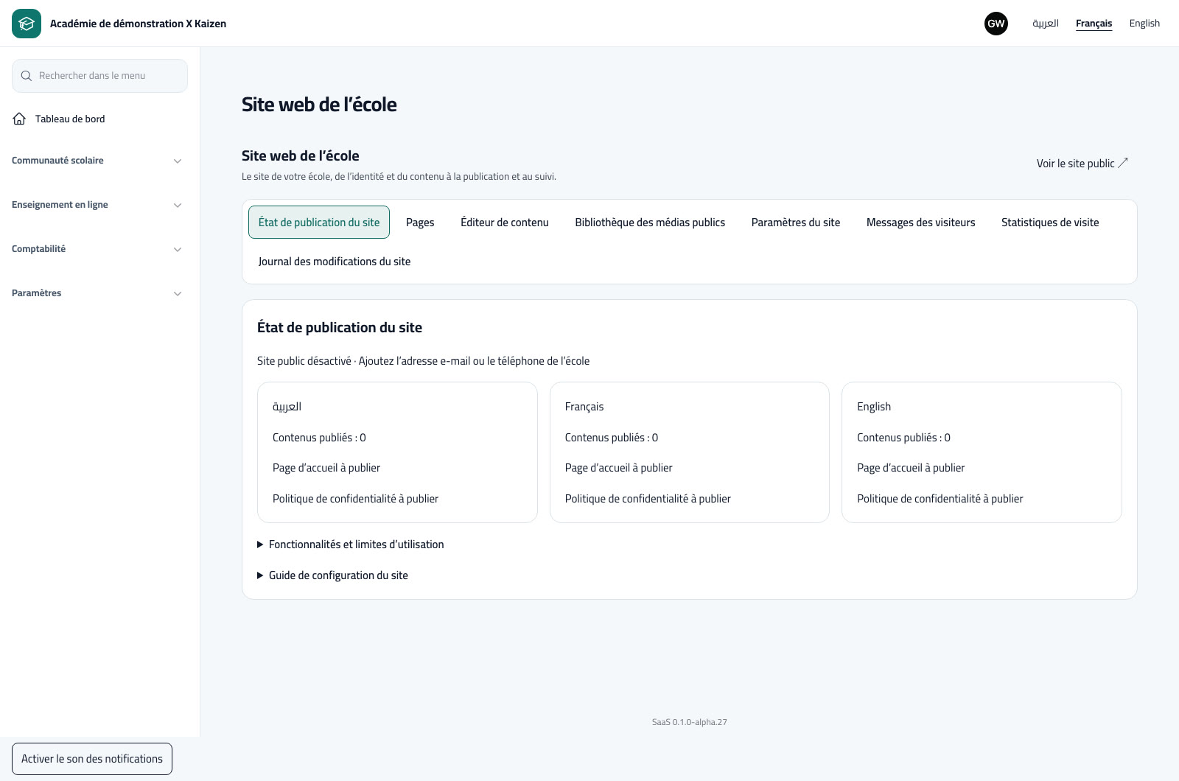Switch to the Pages tab

[x=420, y=223]
